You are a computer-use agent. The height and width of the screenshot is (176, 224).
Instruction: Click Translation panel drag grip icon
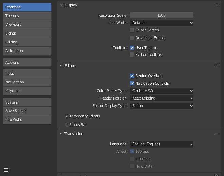(x=217, y=134)
